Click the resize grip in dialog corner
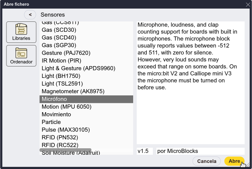252x169 pixels. (248, 165)
